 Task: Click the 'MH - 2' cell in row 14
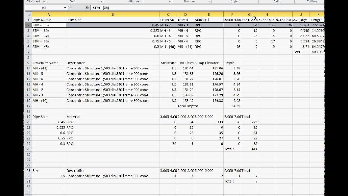pos(49,90)
